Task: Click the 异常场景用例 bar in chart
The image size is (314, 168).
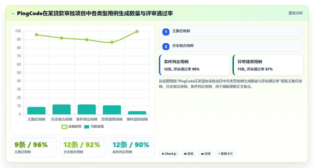Action: [112, 110]
